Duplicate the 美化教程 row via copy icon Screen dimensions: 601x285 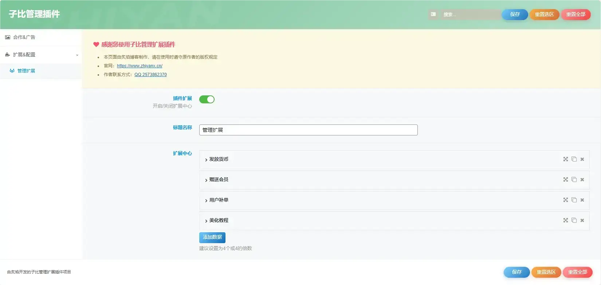click(x=574, y=220)
